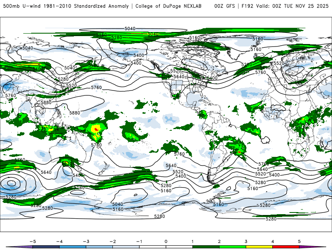The width and height of the screenshot is (332, 249).
Task: Click the light blue -3 to -2 colorbar segment
Action: click(99, 247)
